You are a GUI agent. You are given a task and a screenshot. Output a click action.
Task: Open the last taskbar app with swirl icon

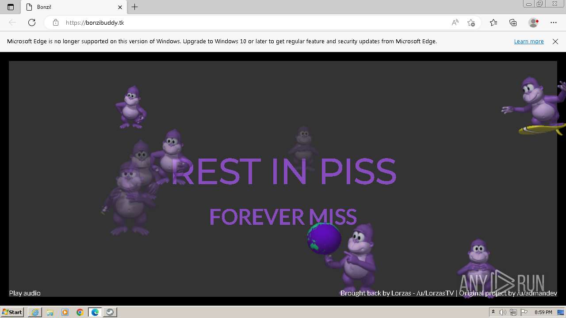point(110,312)
